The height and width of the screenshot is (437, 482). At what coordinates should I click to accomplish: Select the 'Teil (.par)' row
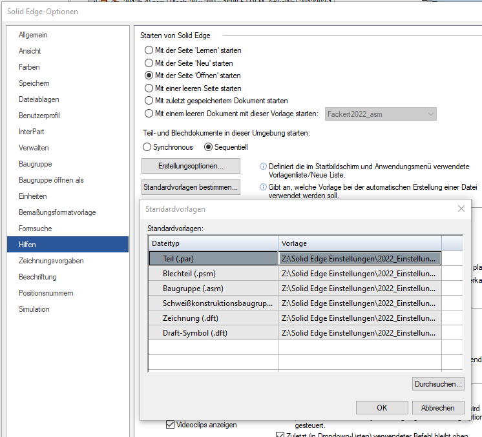(213, 258)
